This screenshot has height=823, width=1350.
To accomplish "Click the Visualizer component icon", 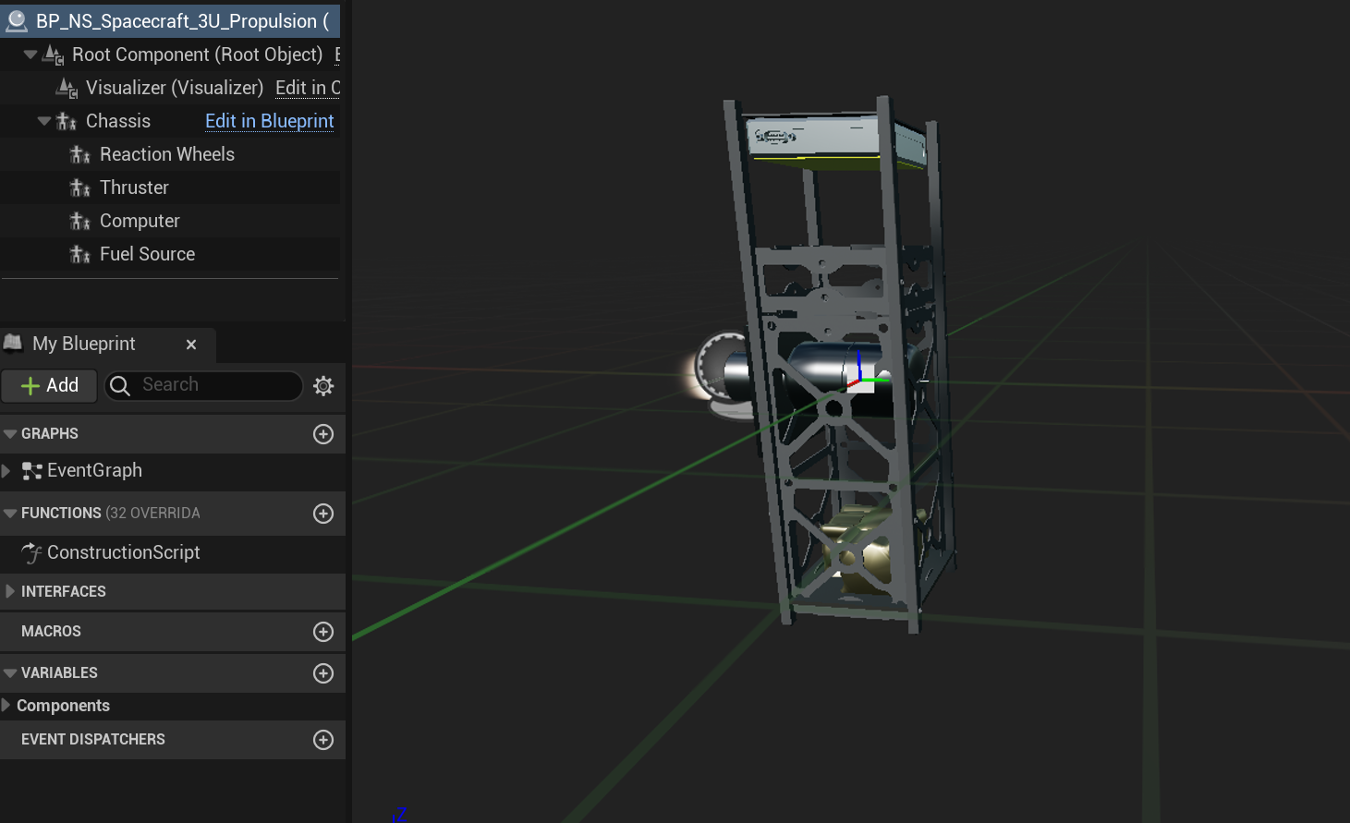I will click(x=67, y=89).
